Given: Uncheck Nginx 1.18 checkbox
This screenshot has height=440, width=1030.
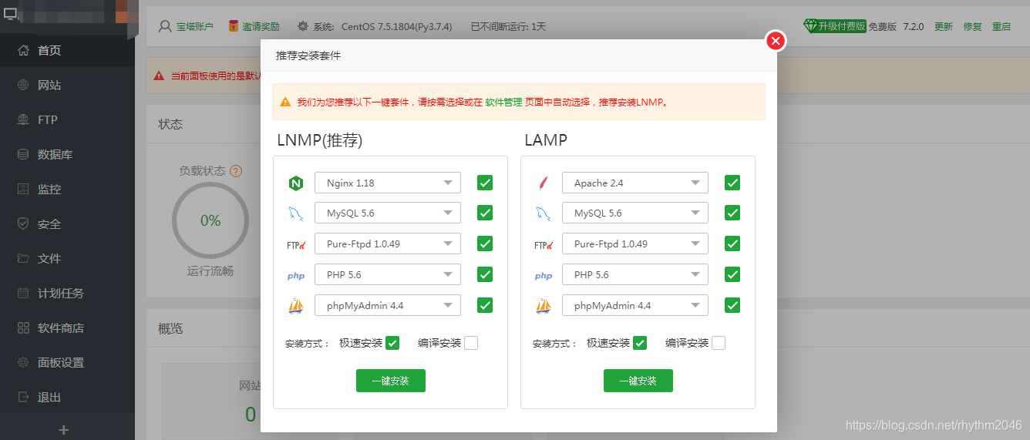Looking at the screenshot, I should coord(485,183).
